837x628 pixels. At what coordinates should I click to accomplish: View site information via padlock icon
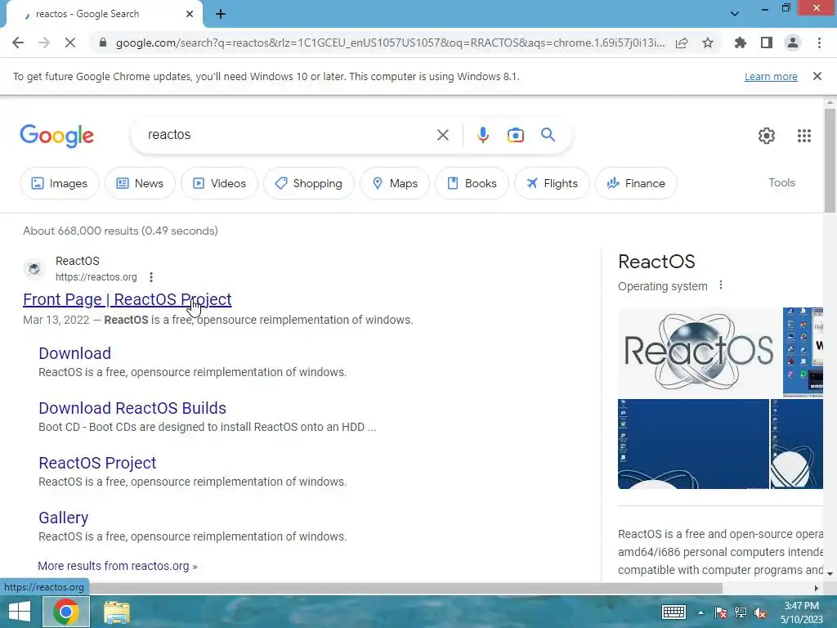[102, 43]
